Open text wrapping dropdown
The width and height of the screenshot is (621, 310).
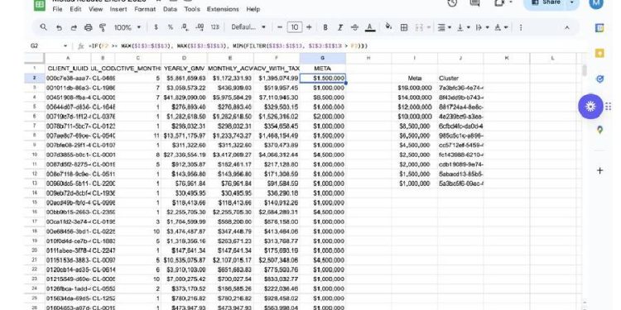coord(482,27)
